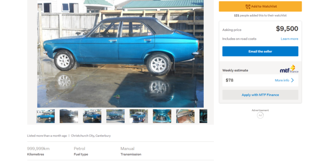
Task: Click the Add to Watchlist button
Action: (260, 6)
